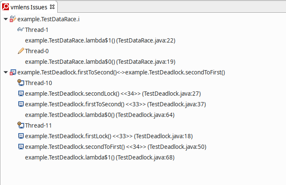Click the pencil write icon next to Thread-0
The image size is (286, 185).
pyautogui.click(x=21, y=51)
